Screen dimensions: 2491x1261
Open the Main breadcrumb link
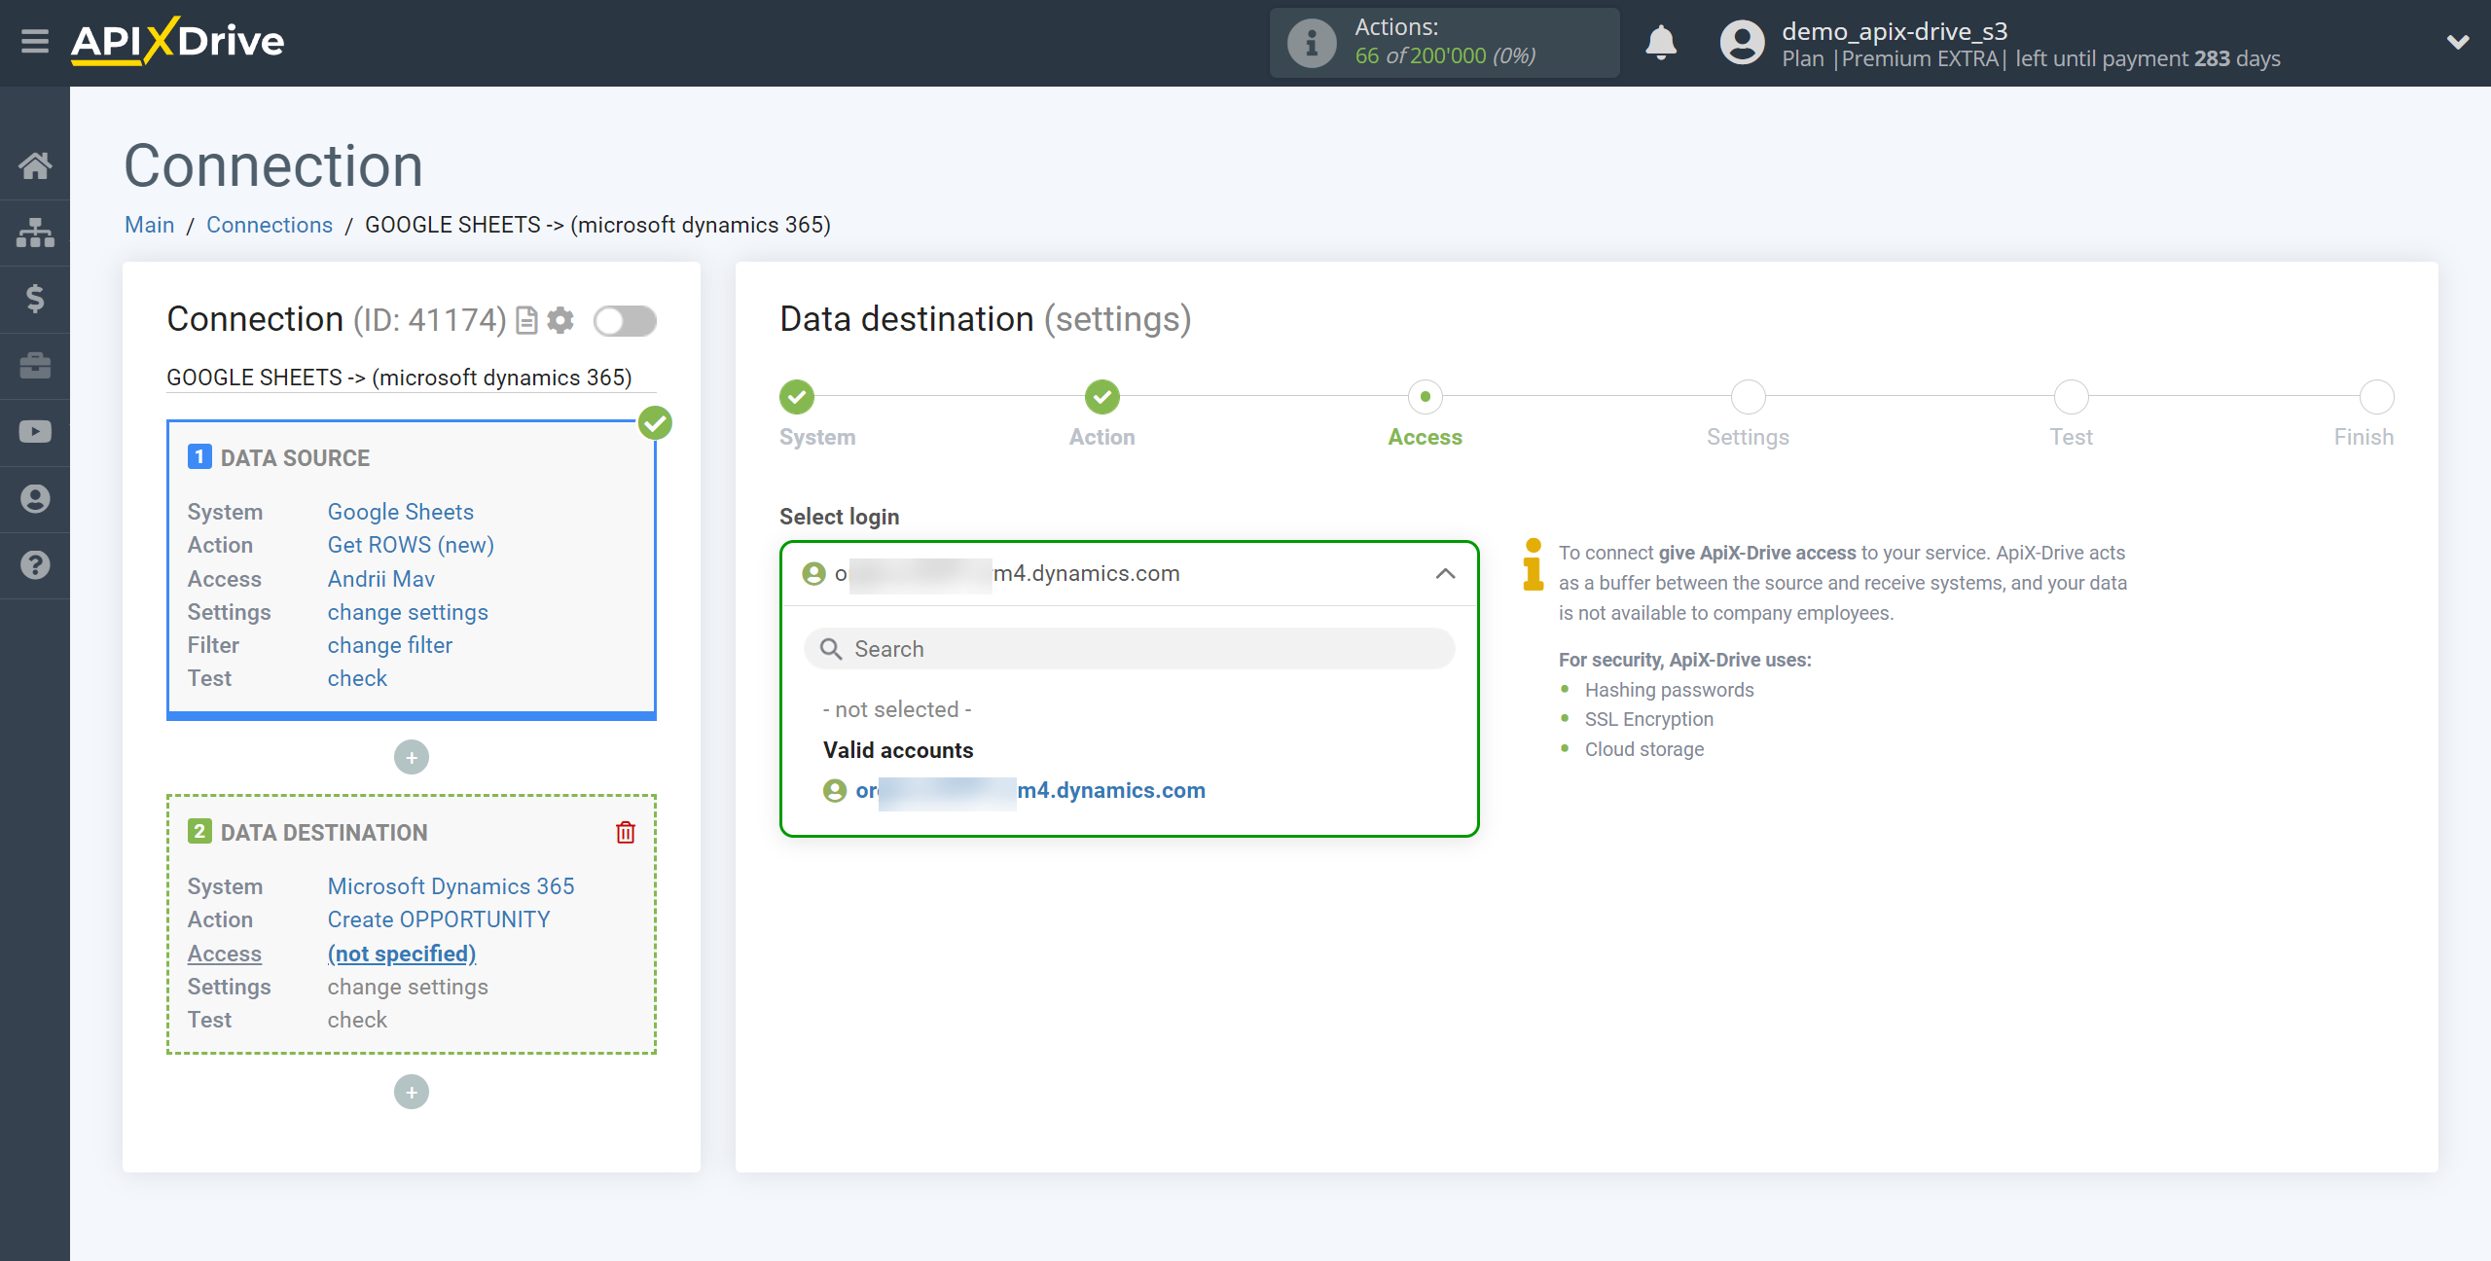point(150,225)
